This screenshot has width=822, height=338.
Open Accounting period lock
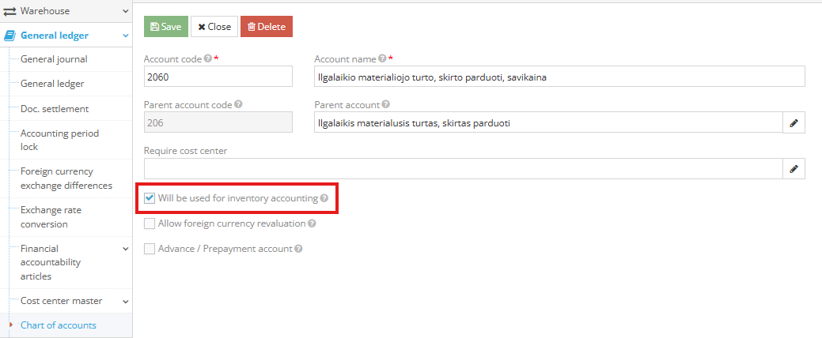tap(60, 141)
